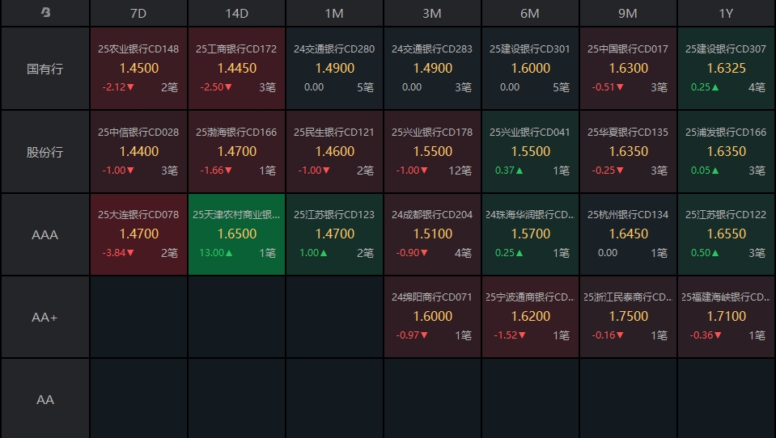Open the 25中国银行CD017 cell
Screen dimensions: 776x438
click(x=628, y=68)
